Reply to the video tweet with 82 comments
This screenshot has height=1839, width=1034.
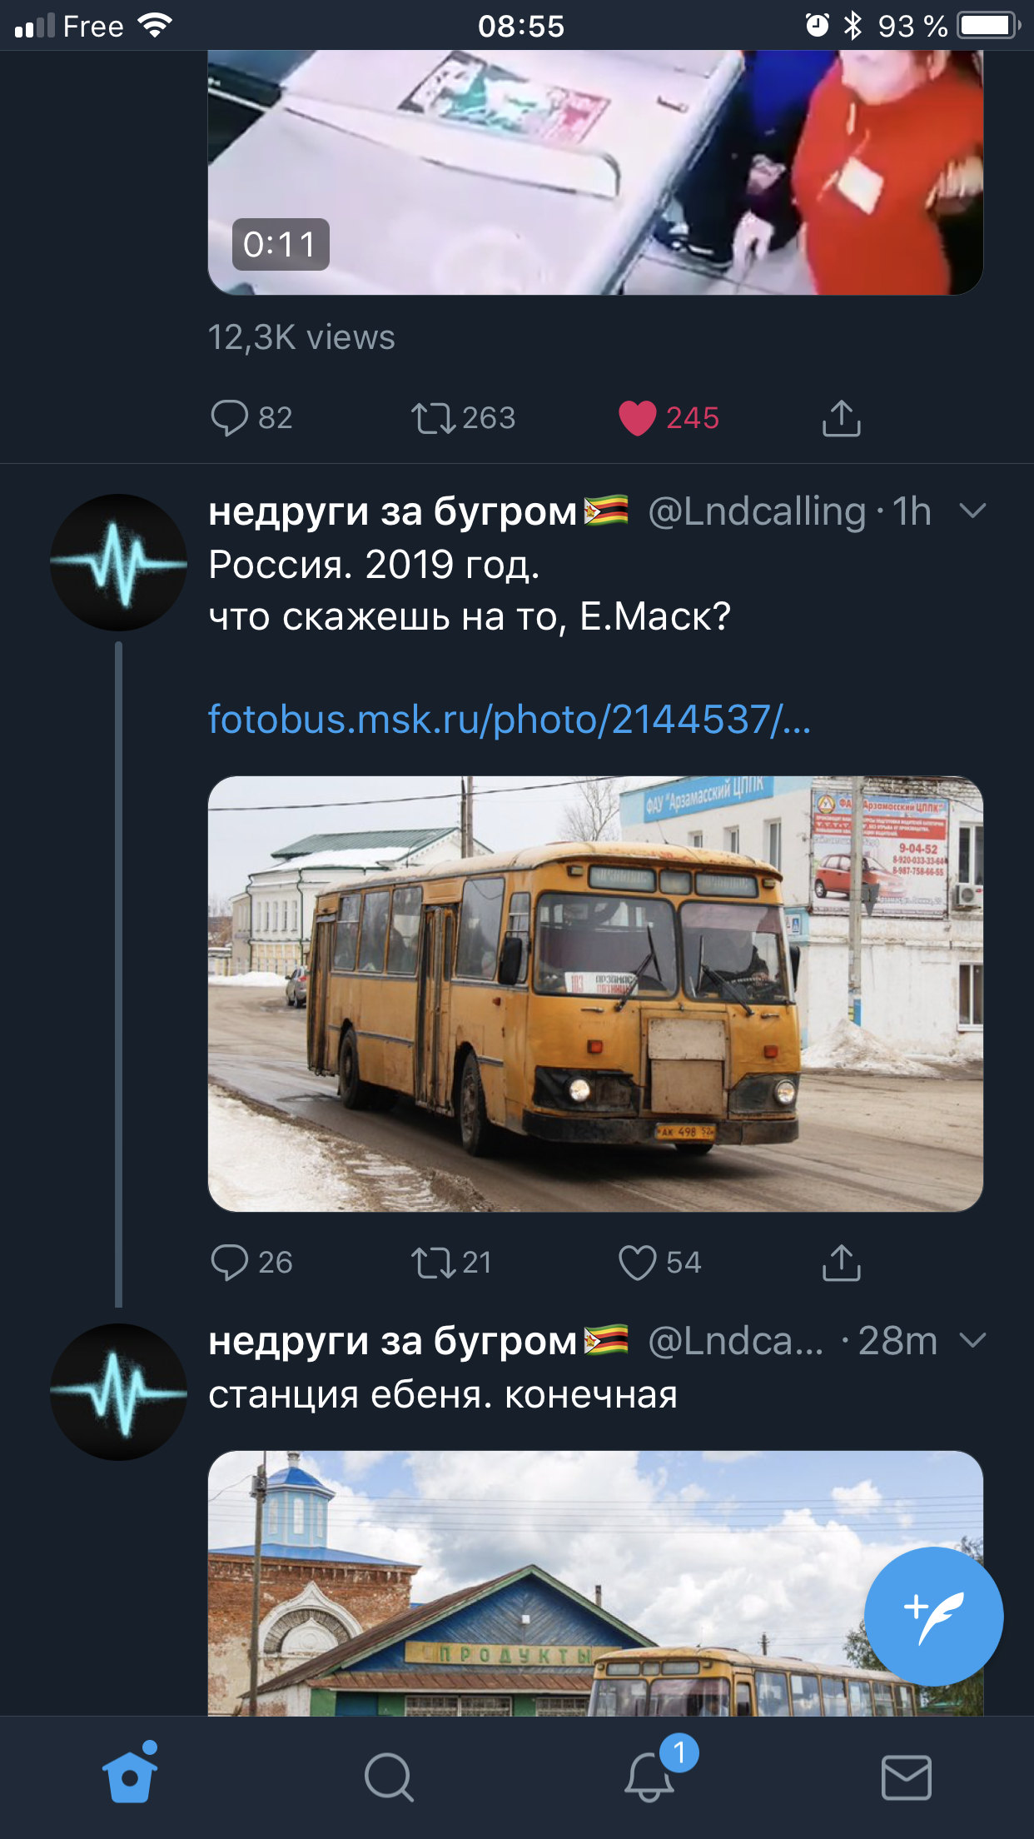(x=230, y=417)
